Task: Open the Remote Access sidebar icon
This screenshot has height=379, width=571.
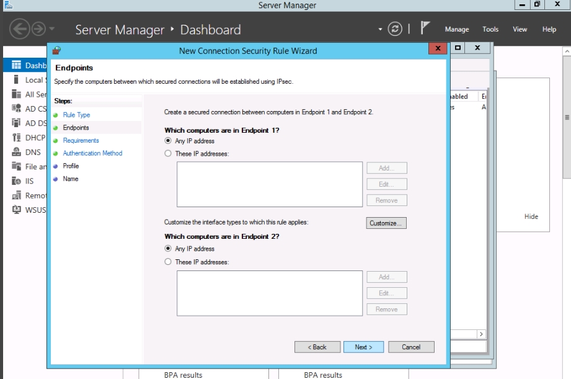Action: (16, 195)
